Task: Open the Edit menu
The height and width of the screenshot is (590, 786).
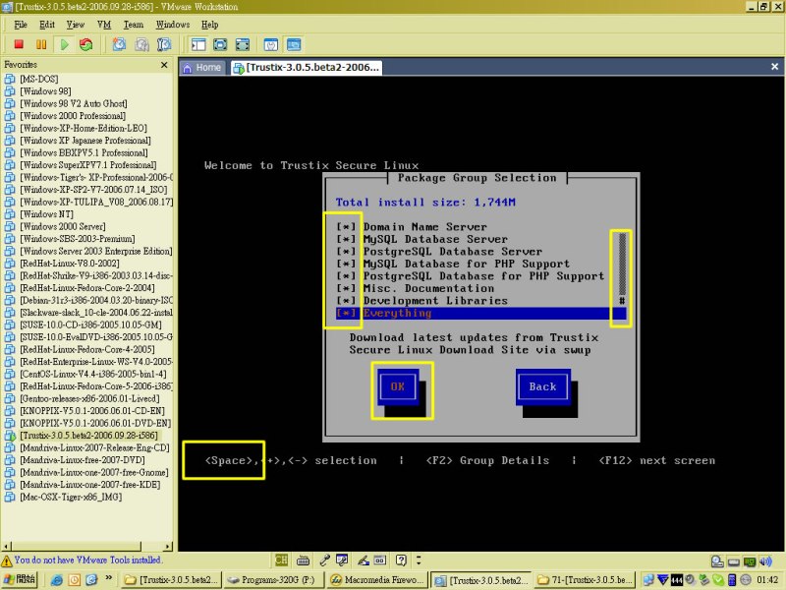Action: (47, 25)
